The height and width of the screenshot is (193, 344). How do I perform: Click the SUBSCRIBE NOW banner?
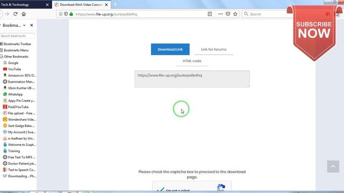pos(314,33)
